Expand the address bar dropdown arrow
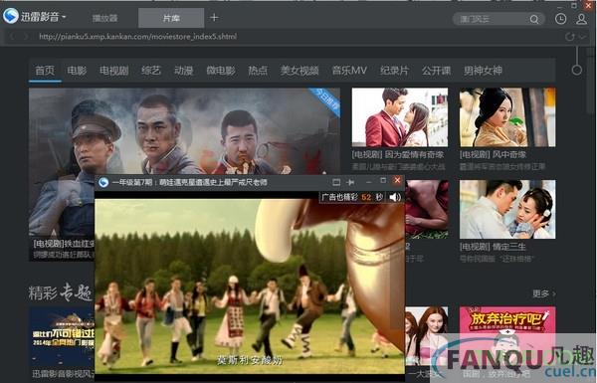The width and height of the screenshot is (597, 383). pos(583,37)
